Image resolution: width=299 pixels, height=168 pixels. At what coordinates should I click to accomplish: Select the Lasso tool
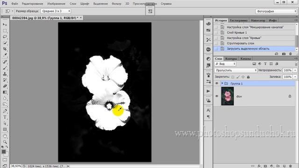5,37
